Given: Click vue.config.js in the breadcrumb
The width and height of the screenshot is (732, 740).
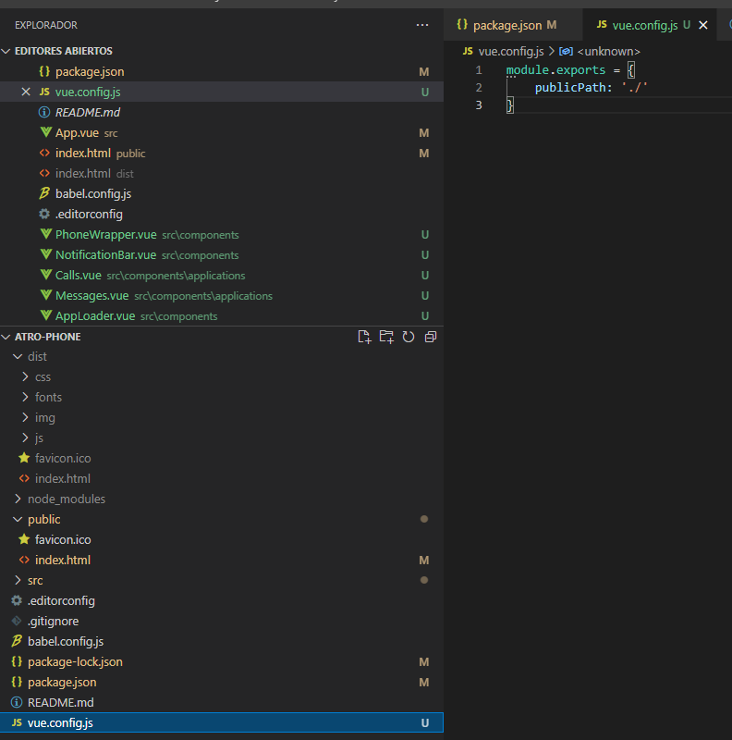Looking at the screenshot, I should point(511,52).
